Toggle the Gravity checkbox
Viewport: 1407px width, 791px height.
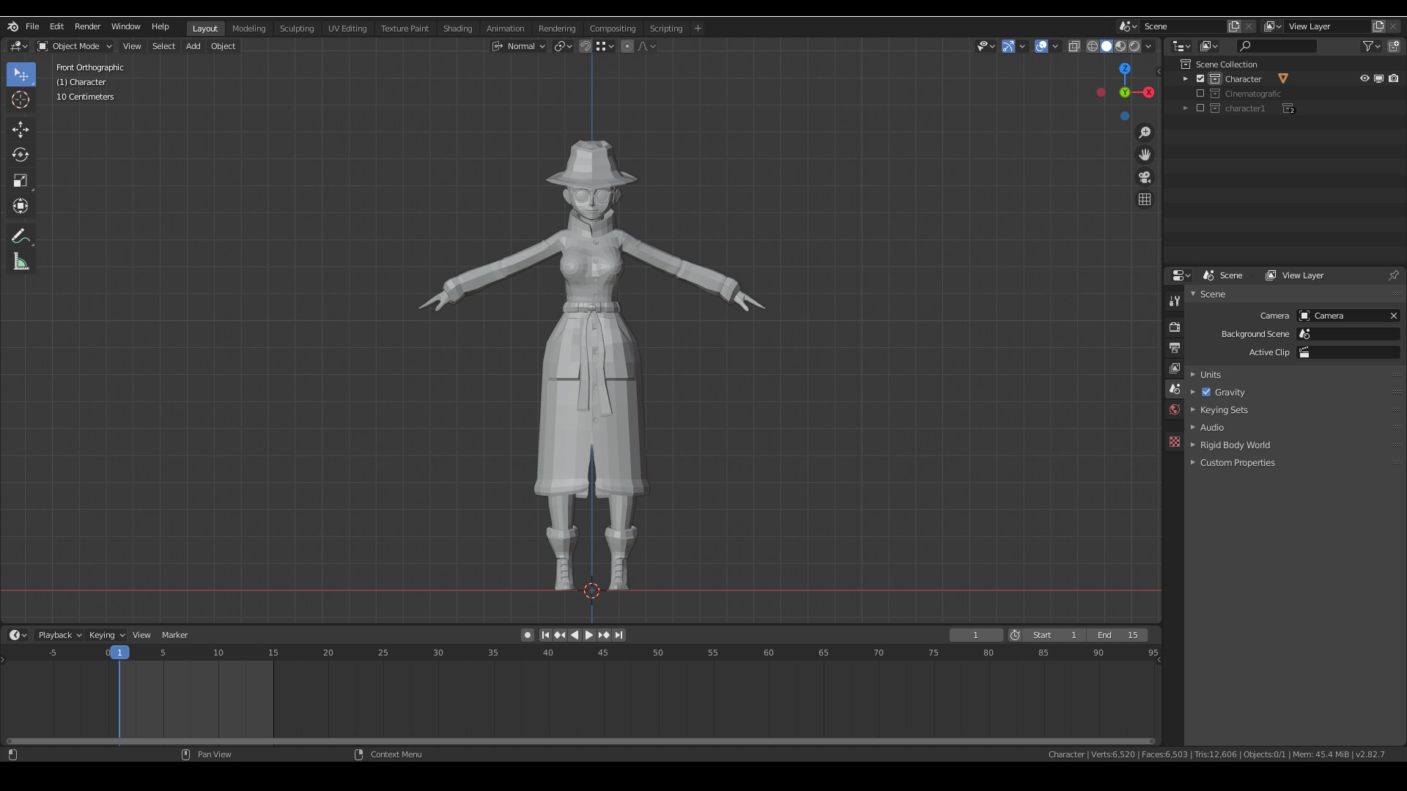[x=1206, y=392]
